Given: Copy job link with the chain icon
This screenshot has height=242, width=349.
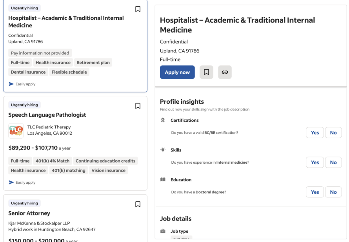Looking at the screenshot, I should 225,72.
